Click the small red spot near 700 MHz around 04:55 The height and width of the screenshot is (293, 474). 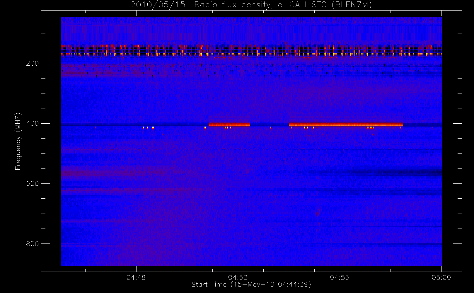317,214
